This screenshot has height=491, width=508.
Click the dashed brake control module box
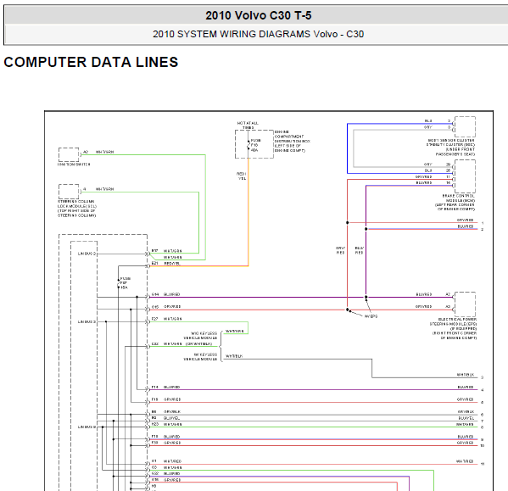pyautogui.click(x=466, y=176)
